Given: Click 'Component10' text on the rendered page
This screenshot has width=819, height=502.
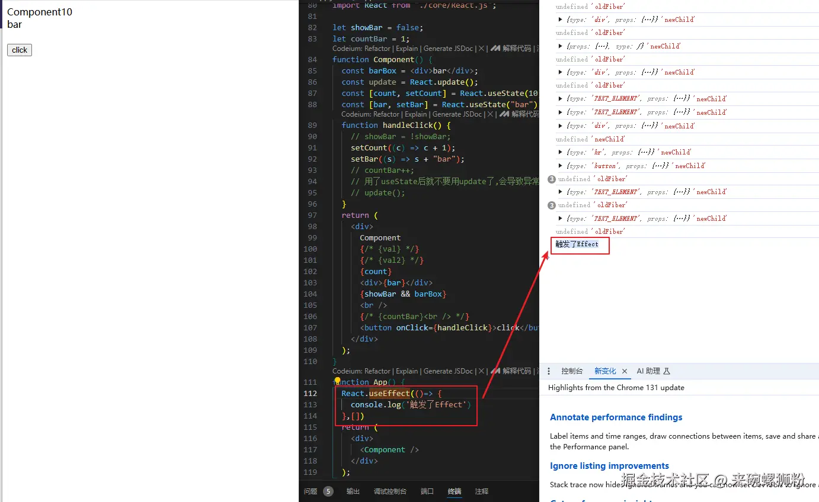Looking at the screenshot, I should click(x=40, y=12).
